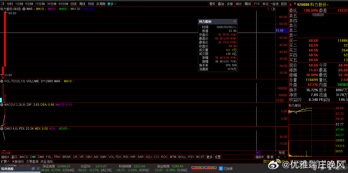Open the 交易查询 tab
This screenshot has width=348, height=173.
[x=32, y=162]
